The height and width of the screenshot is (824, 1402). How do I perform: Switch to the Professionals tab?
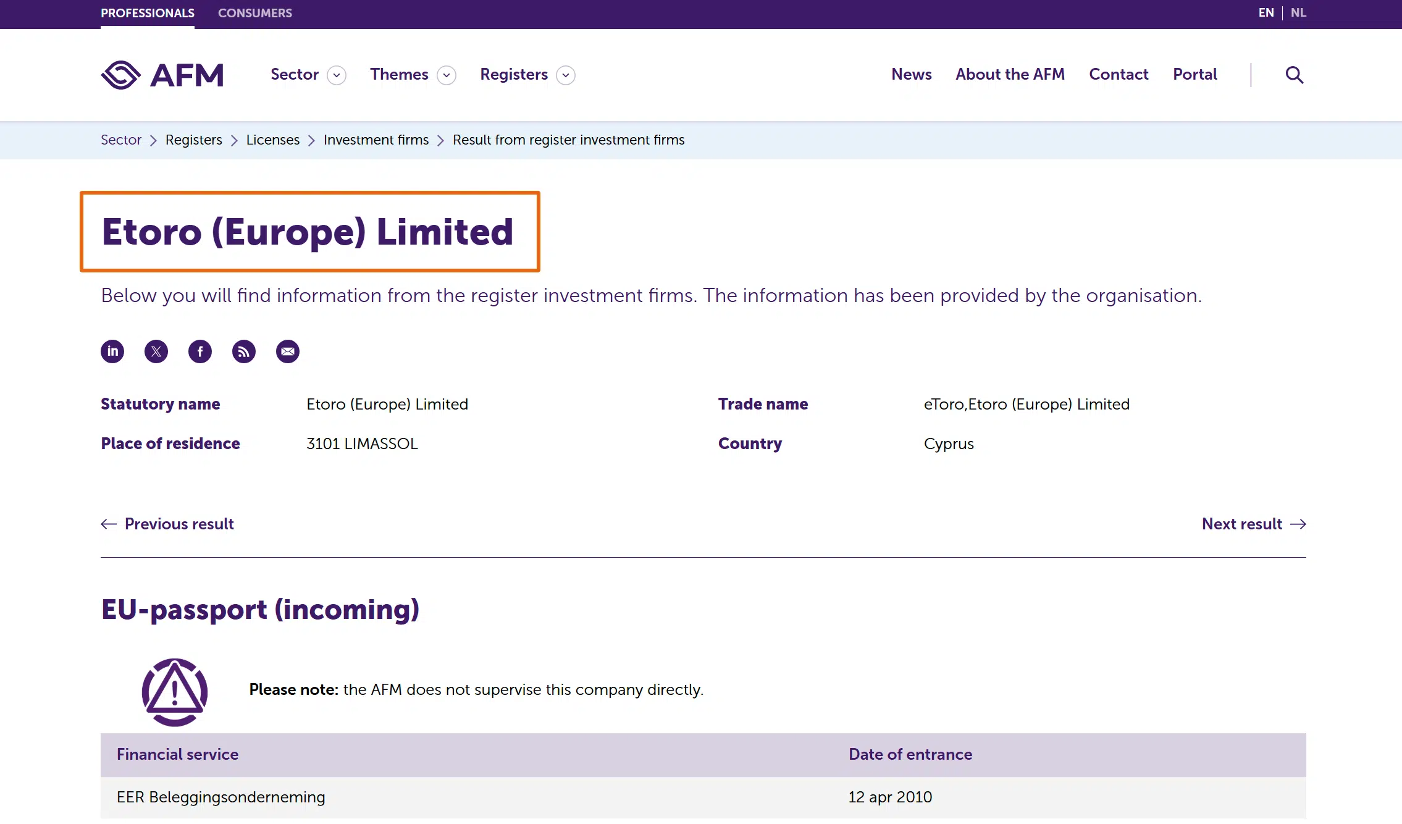[148, 13]
